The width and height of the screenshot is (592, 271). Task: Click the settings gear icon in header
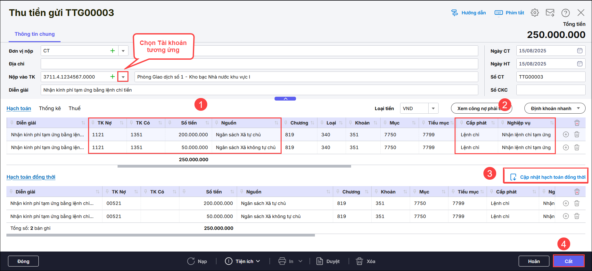(x=535, y=13)
